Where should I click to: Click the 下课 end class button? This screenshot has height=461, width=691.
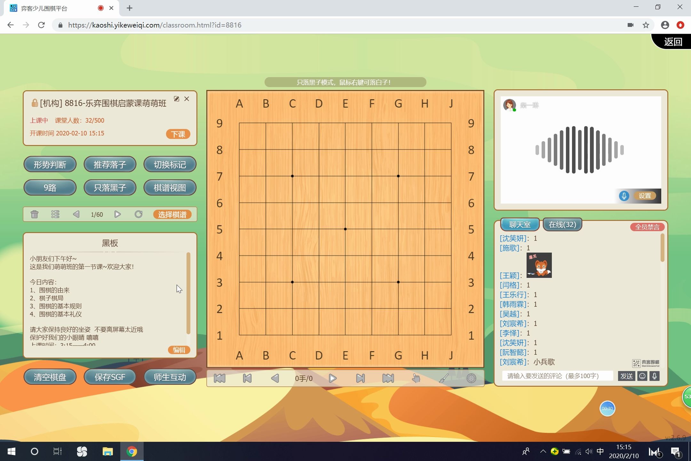(x=178, y=134)
